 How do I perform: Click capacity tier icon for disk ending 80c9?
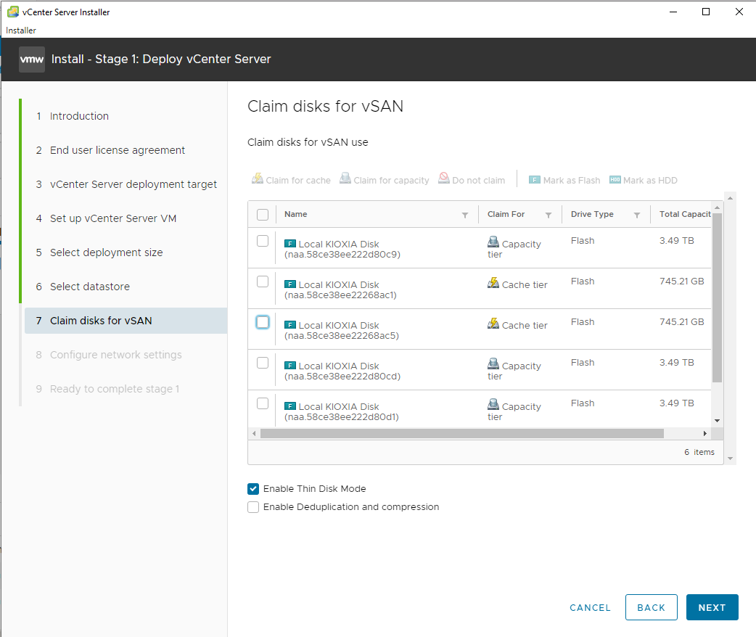click(x=493, y=242)
